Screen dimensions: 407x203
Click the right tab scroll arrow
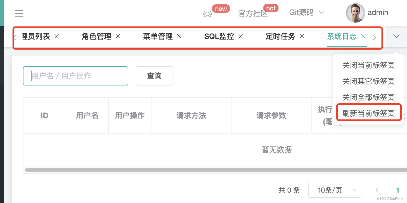pos(375,37)
